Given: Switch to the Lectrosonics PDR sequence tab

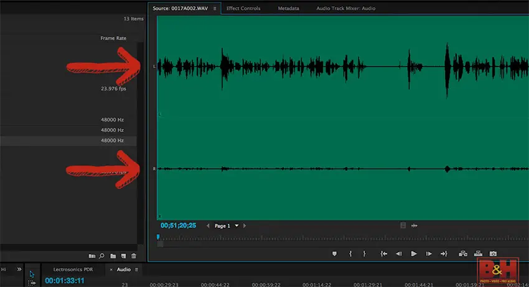Looking at the screenshot, I should [73, 270].
